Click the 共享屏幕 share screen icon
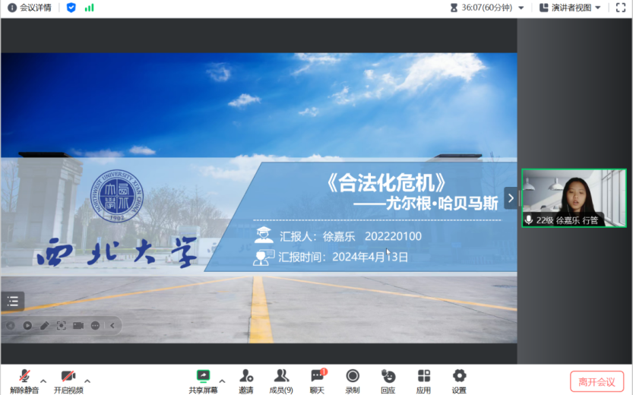Viewport: 633px width, 395px height. pyautogui.click(x=203, y=376)
